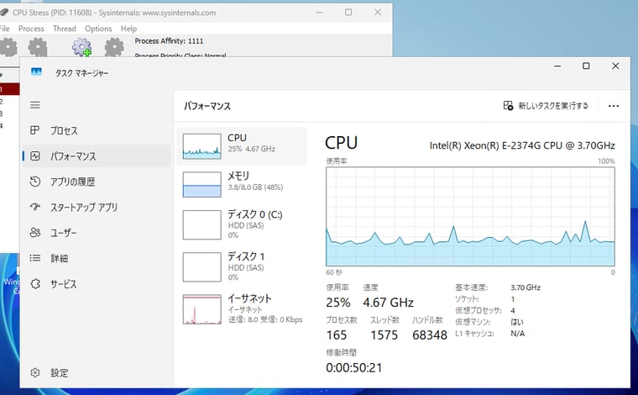Click the サービス (Services) puzzle icon

(35, 284)
